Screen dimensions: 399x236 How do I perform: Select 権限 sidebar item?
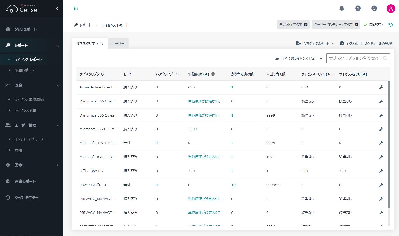pos(18,150)
